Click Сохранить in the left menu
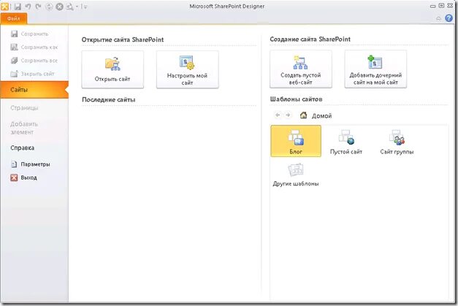This screenshot has width=458, height=306. [29, 34]
